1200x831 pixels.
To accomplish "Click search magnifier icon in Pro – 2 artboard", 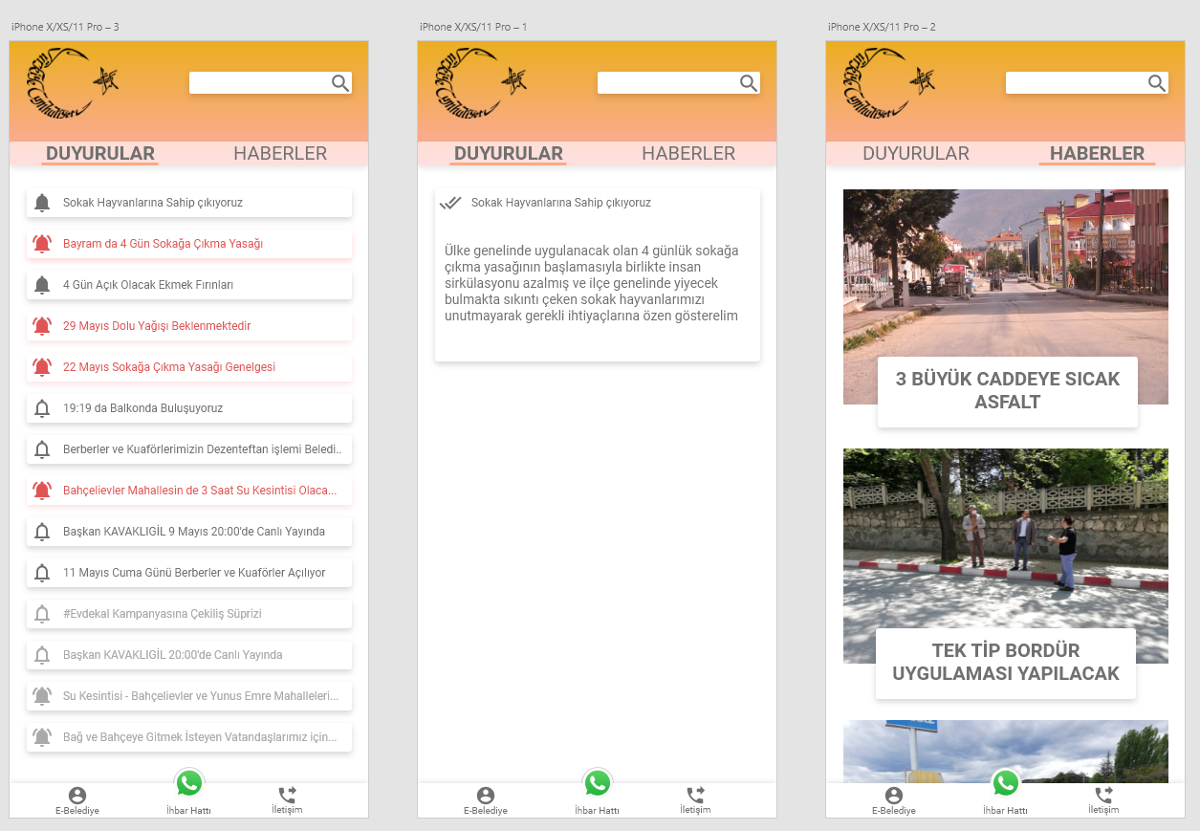I will tap(1156, 83).
